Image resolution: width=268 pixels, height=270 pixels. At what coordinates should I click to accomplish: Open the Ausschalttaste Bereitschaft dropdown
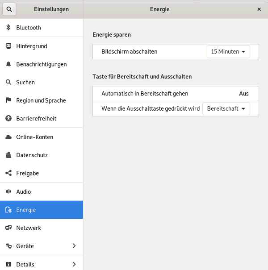pos(226,108)
